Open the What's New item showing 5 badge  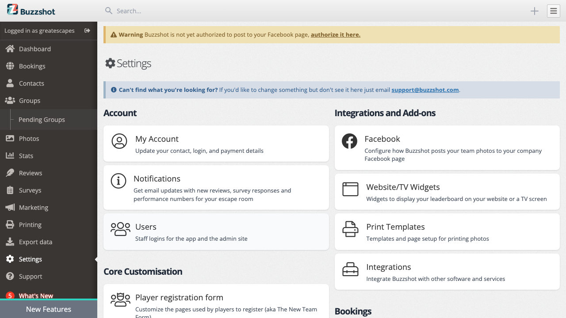(x=35, y=295)
